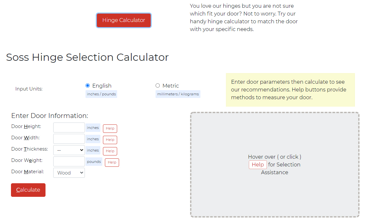The image size is (365, 223).
Task: Click the yellow instructions panel
Action: click(290, 90)
